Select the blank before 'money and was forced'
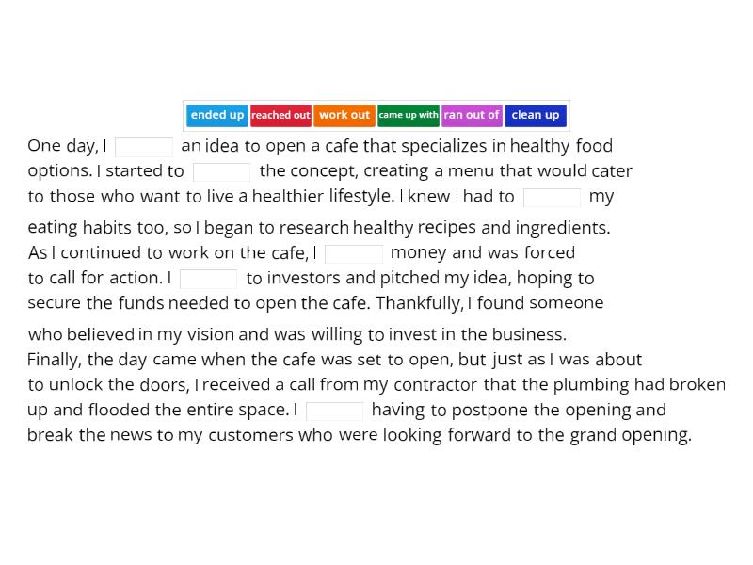Viewport: 753px width, 565px height. [x=354, y=253]
